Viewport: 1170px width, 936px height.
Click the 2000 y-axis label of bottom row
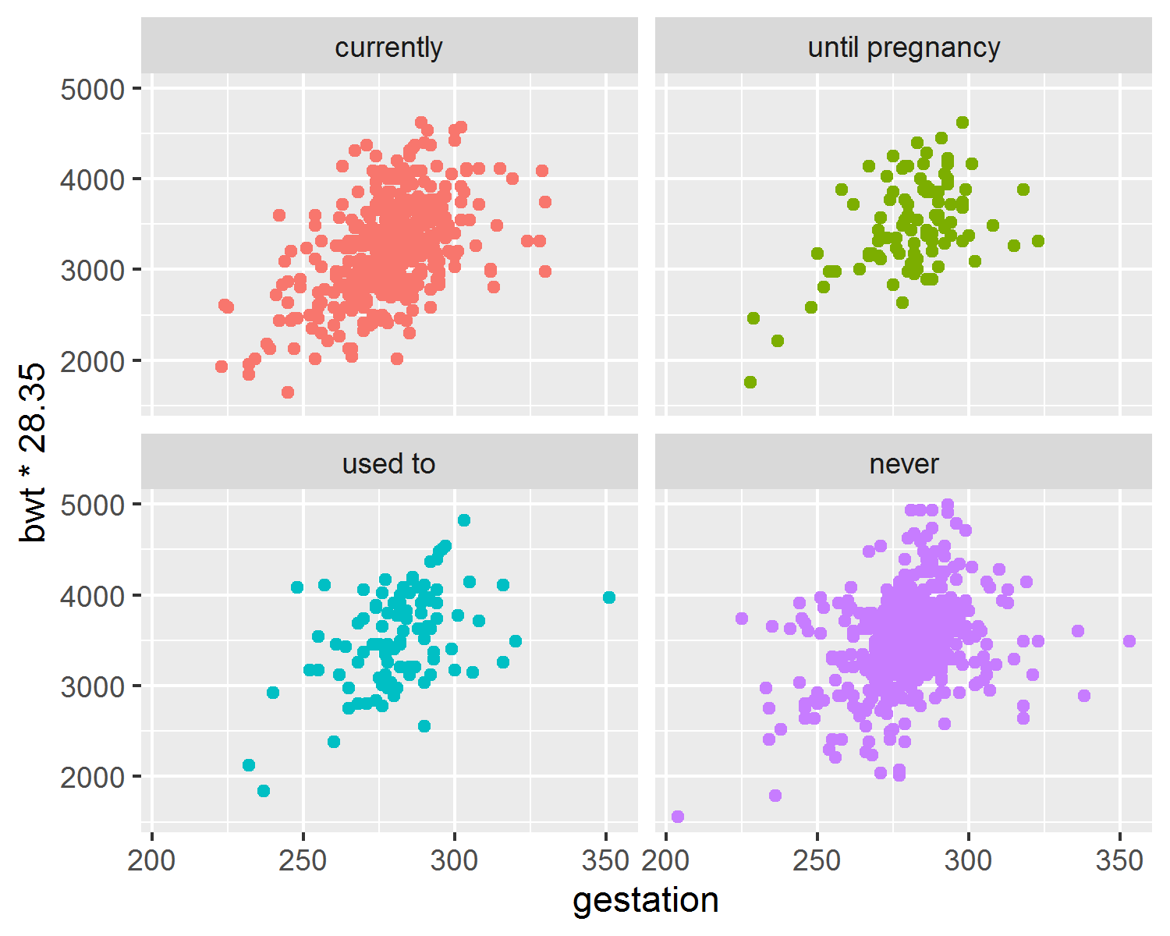(x=92, y=777)
